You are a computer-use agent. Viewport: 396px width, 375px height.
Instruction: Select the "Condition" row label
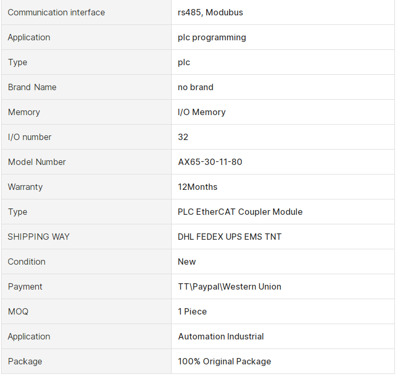[27, 261]
